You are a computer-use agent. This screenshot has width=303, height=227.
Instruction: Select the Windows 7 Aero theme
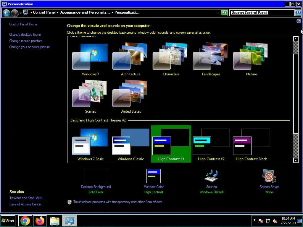click(x=90, y=59)
